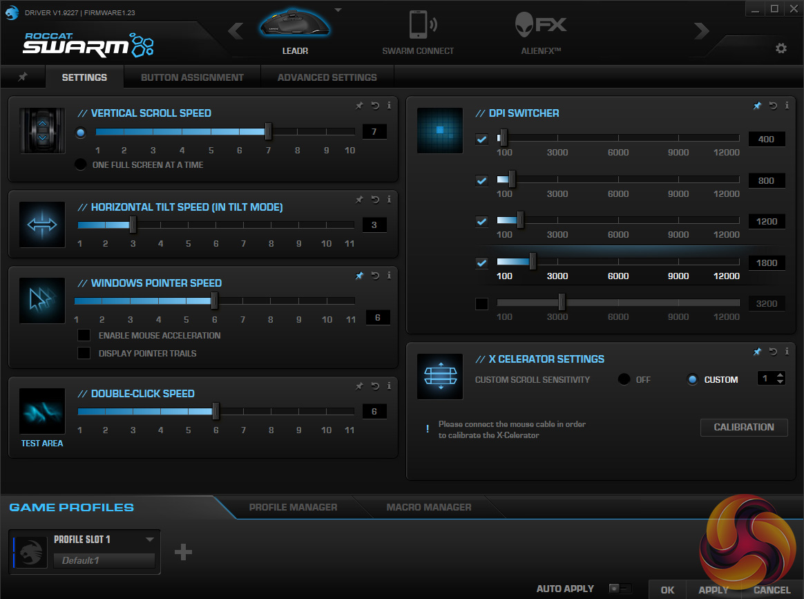The width and height of the screenshot is (804, 599).
Task: Select Custom scroll sensitivity option
Action: [x=693, y=379]
